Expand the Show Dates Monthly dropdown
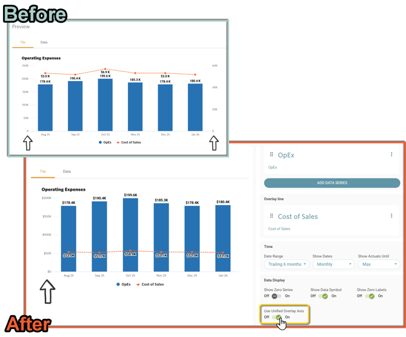This screenshot has height=337, width=406. click(x=332, y=264)
